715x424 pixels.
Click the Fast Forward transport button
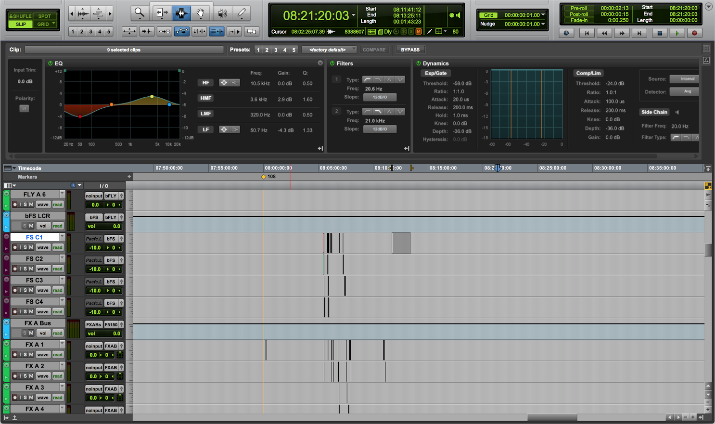[x=622, y=33]
